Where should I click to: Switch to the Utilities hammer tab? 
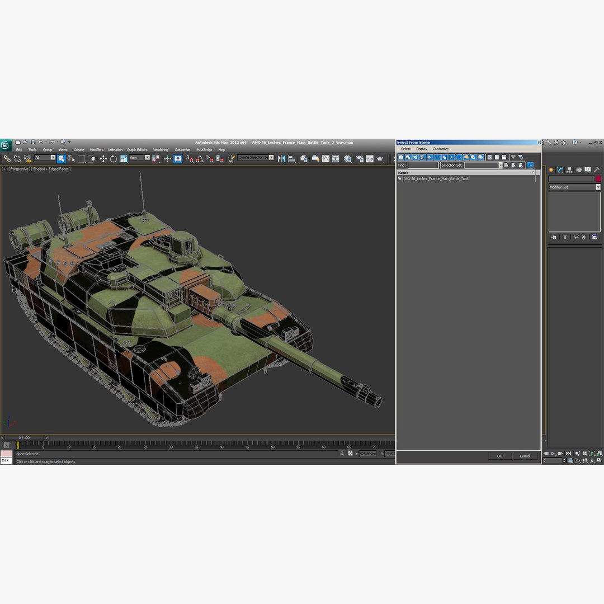click(x=597, y=170)
